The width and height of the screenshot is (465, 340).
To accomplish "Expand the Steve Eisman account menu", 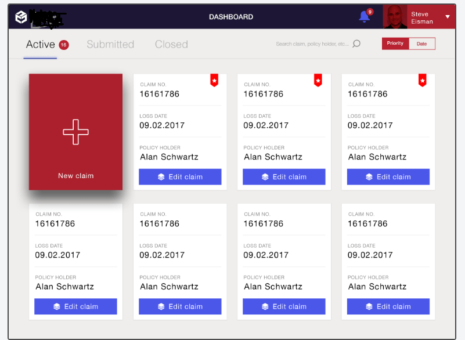I will 421,16.
